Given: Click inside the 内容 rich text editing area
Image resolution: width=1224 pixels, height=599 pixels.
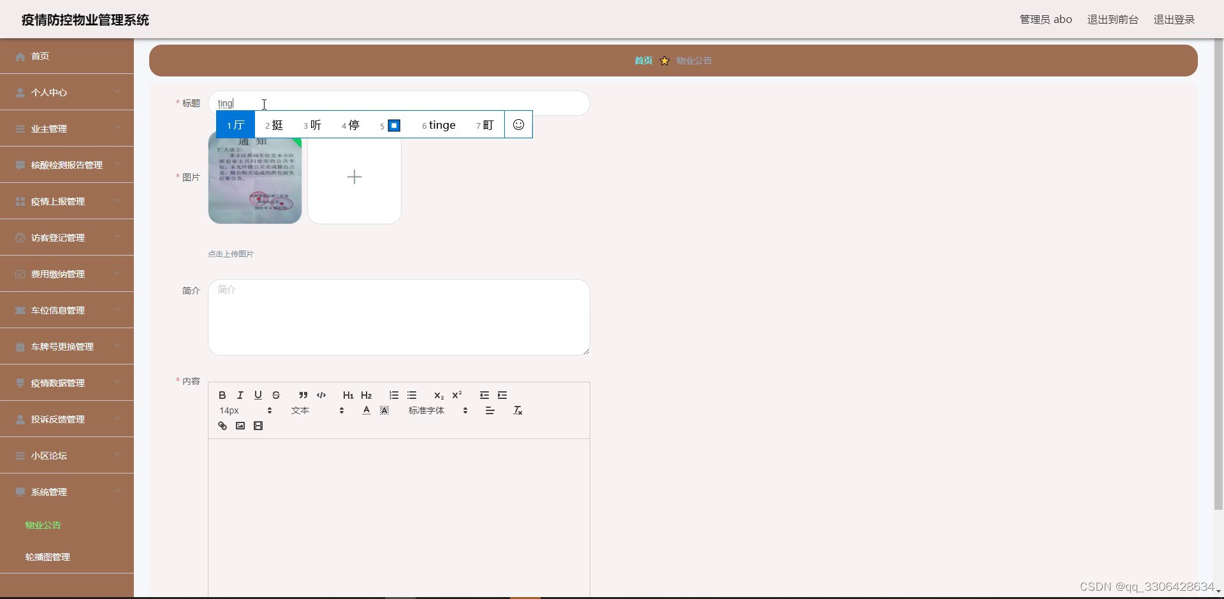Looking at the screenshot, I should coord(399,517).
